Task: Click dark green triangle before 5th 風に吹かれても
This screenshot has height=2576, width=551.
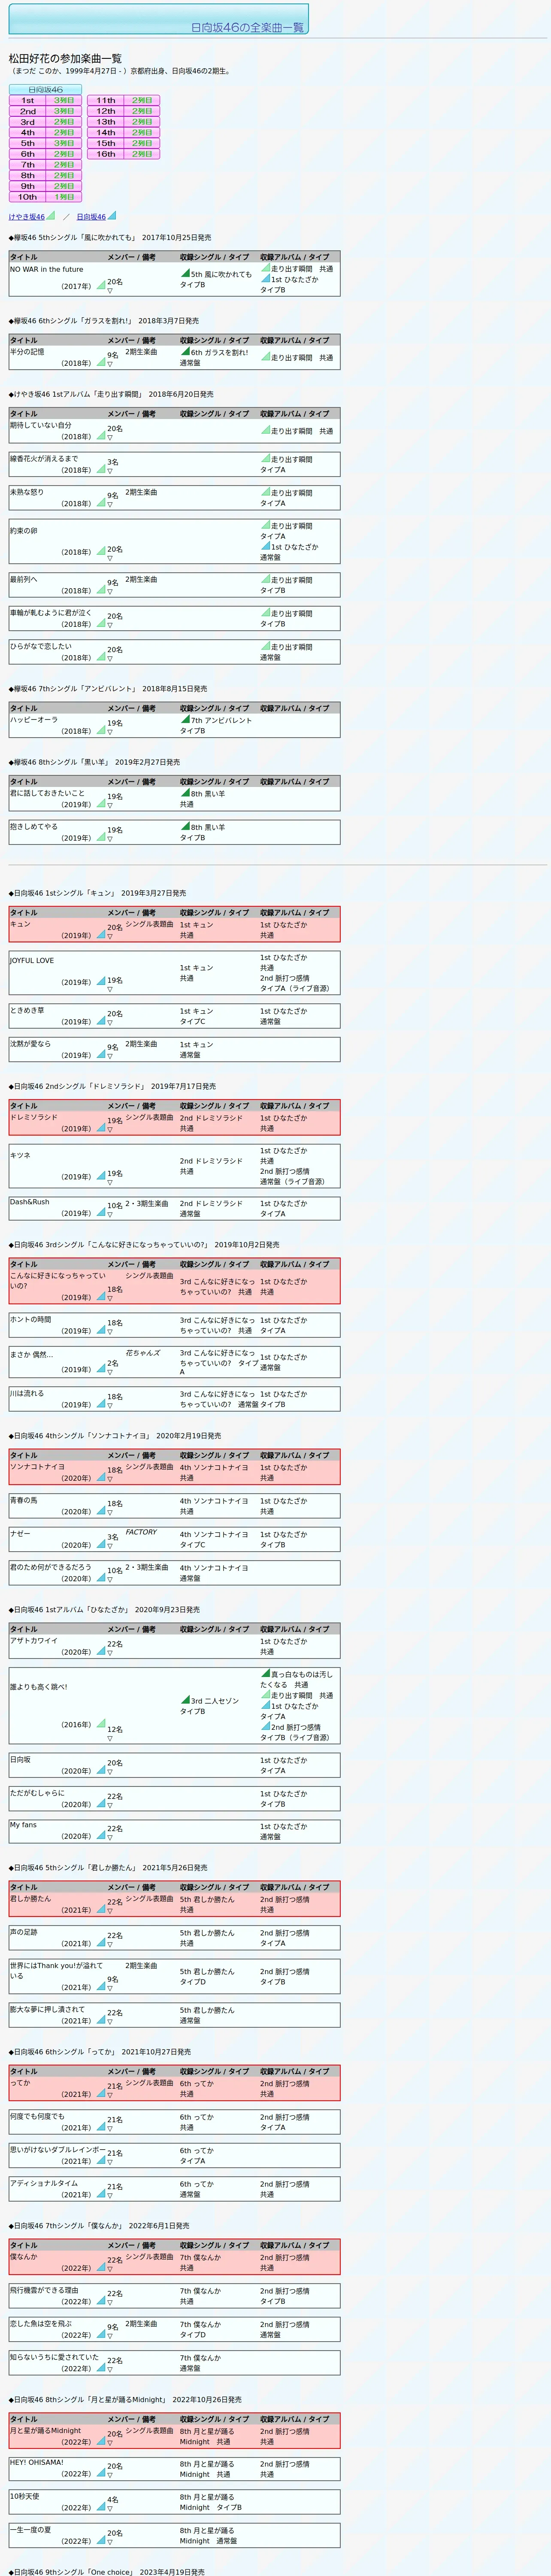Action: [x=185, y=272]
